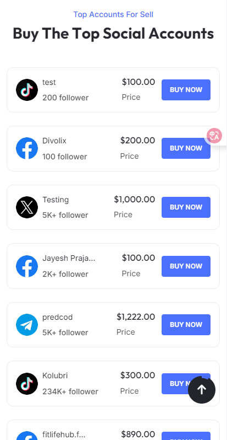227x440 pixels.
Task: Click the TikTok icon beside test account
Action: (27, 90)
